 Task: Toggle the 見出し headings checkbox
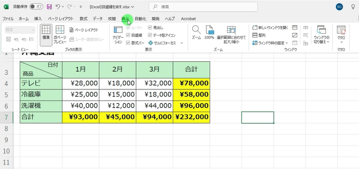(x=150, y=28)
